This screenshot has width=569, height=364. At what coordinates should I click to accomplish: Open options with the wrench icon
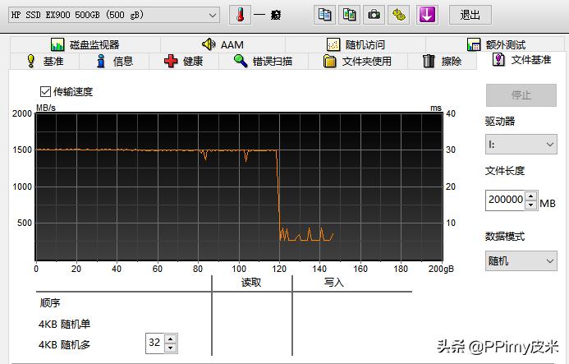(398, 15)
